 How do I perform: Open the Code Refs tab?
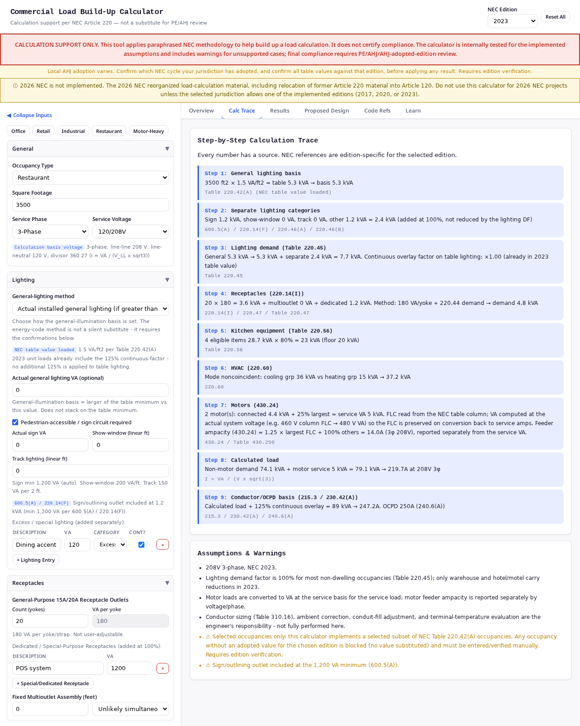point(377,111)
